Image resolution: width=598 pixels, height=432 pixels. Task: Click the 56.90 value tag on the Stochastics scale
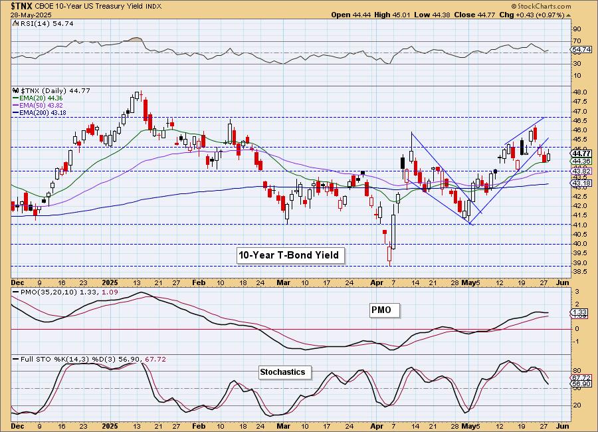coord(581,384)
